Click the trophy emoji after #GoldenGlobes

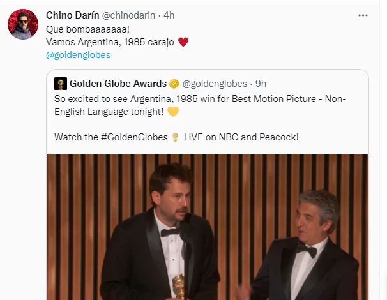(175, 137)
